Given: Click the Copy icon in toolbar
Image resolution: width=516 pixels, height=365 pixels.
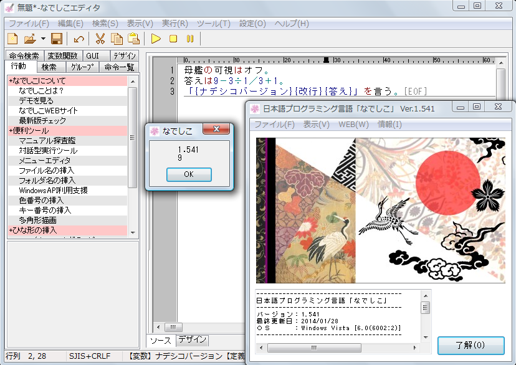Looking at the screenshot, I should tap(117, 39).
